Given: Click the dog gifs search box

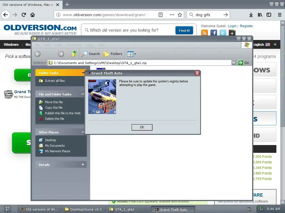Looking at the screenshot, I should pyautogui.click(x=208, y=15).
